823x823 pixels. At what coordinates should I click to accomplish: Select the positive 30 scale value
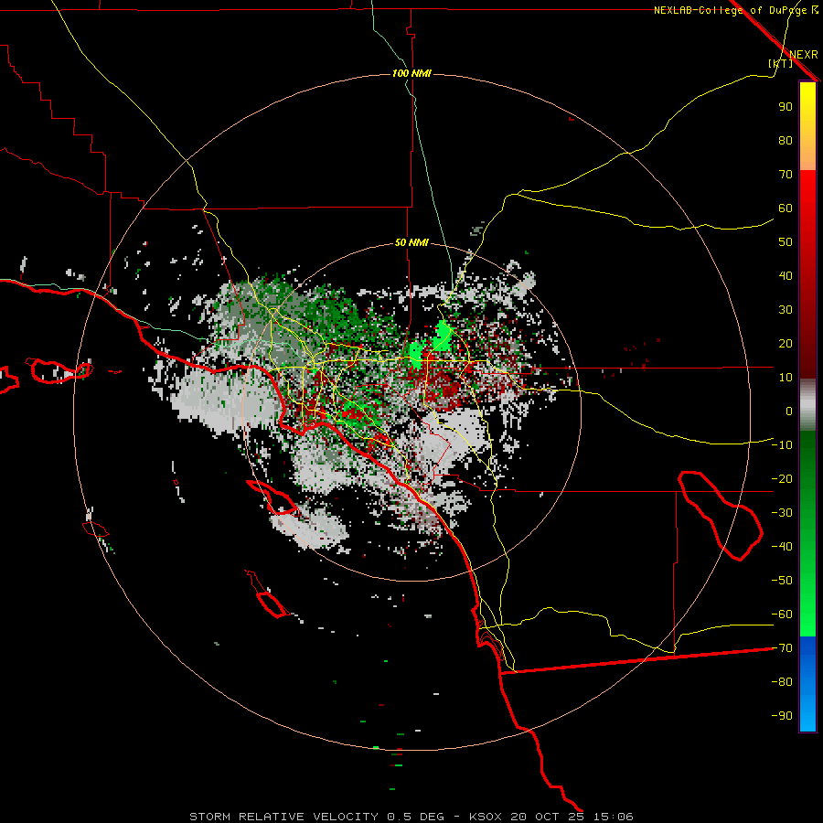pyautogui.click(x=786, y=310)
